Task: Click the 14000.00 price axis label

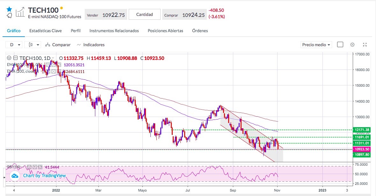Action: tap(362, 101)
